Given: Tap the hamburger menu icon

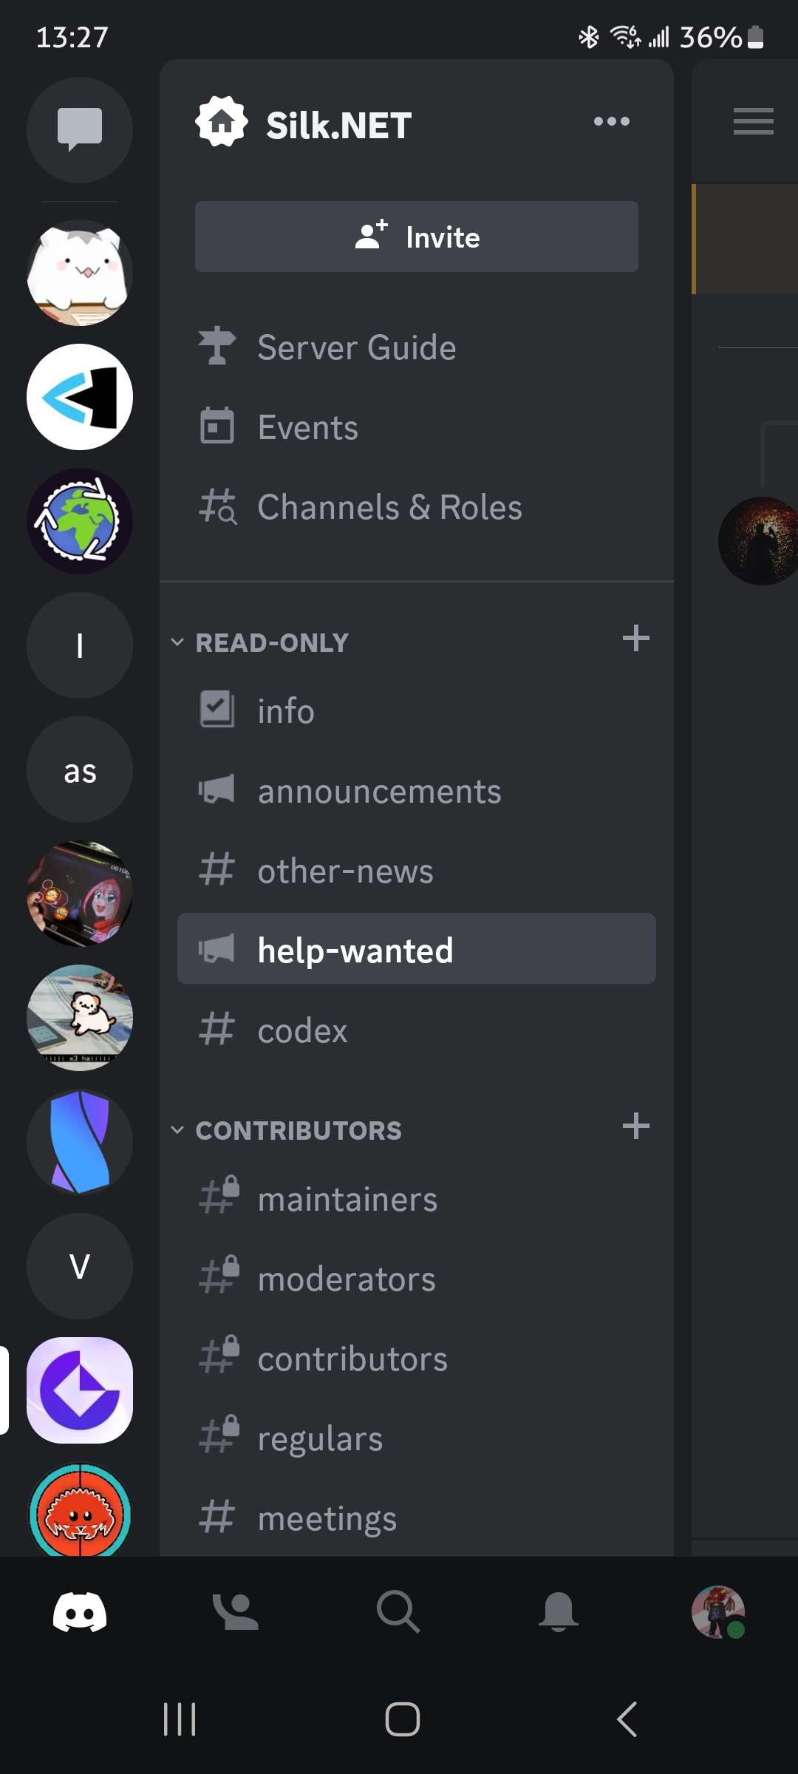Looking at the screenshot, I should pyautogui.click(x=753, y=121).
